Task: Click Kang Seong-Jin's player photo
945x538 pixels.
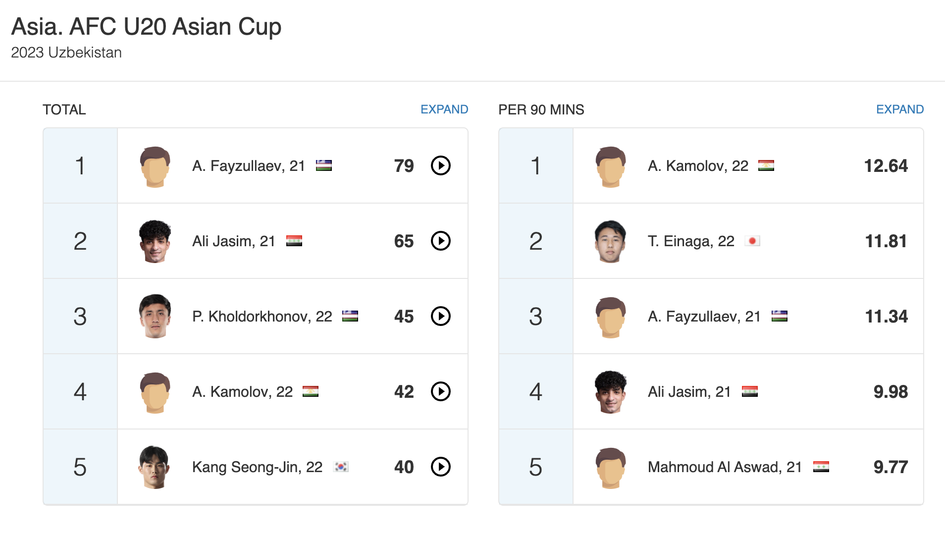Action: (x=155, y=467)
